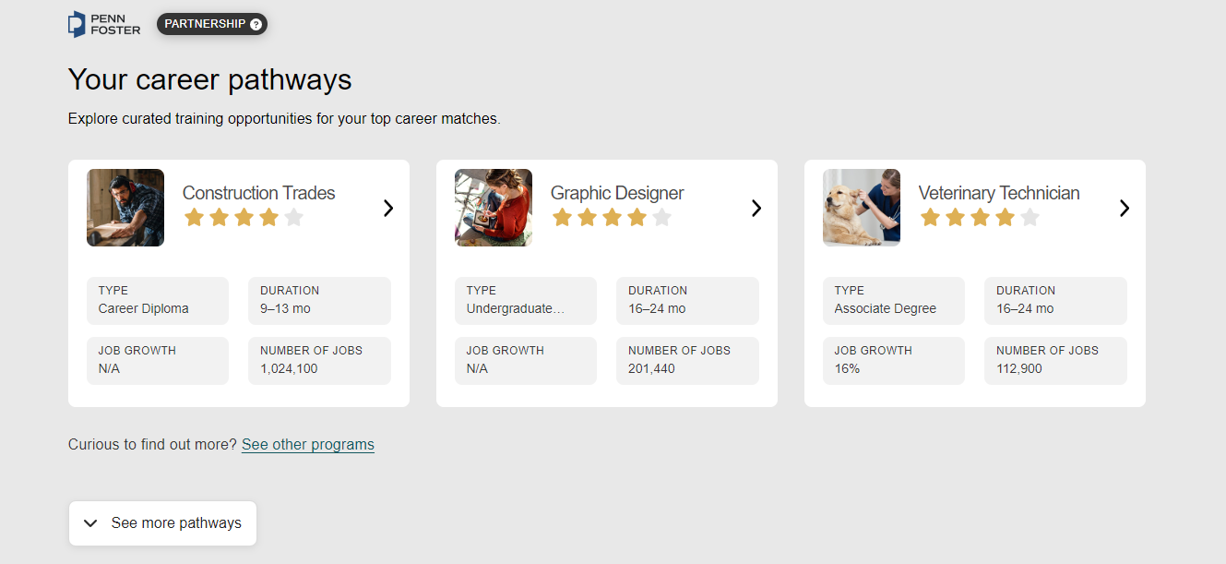Screen dimensions: 1226x564
Task: Select the Construction Trades carpenter photo
Action: tap(125, 208)
